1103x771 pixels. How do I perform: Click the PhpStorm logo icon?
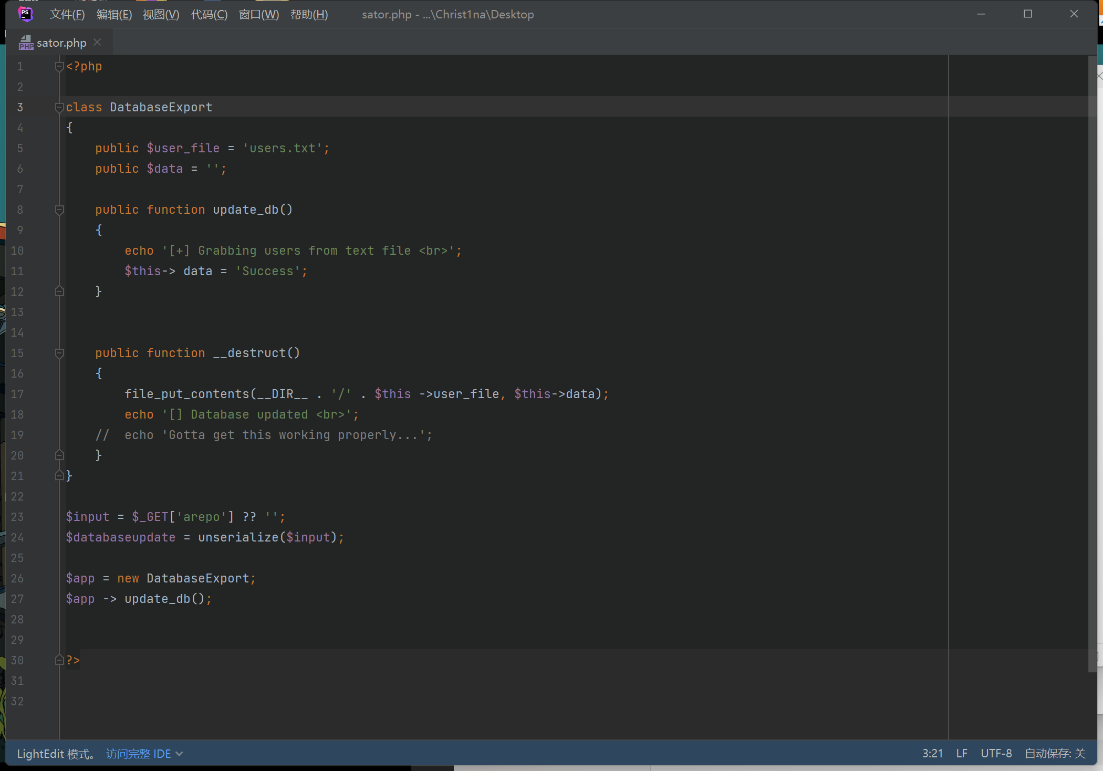pyautogui.click(x=25, y=14)
